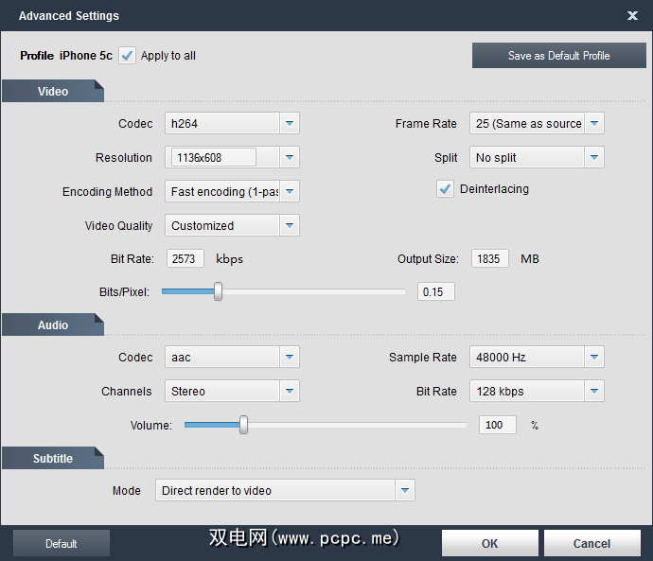The width and height of the screenshot is (653, 561).
Task: Open the Frame Rate dropdown
Action: (x=594, y=124)
